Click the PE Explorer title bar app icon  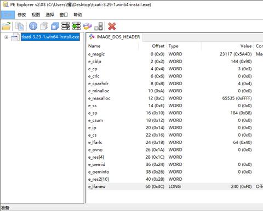point(5,4)
